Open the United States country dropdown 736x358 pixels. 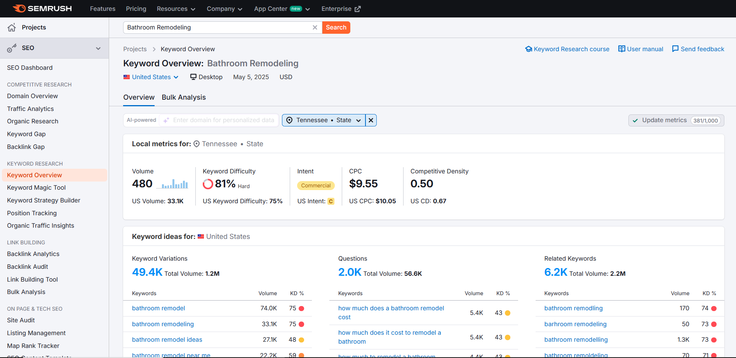pyautogui.click(x=151, y=77)
